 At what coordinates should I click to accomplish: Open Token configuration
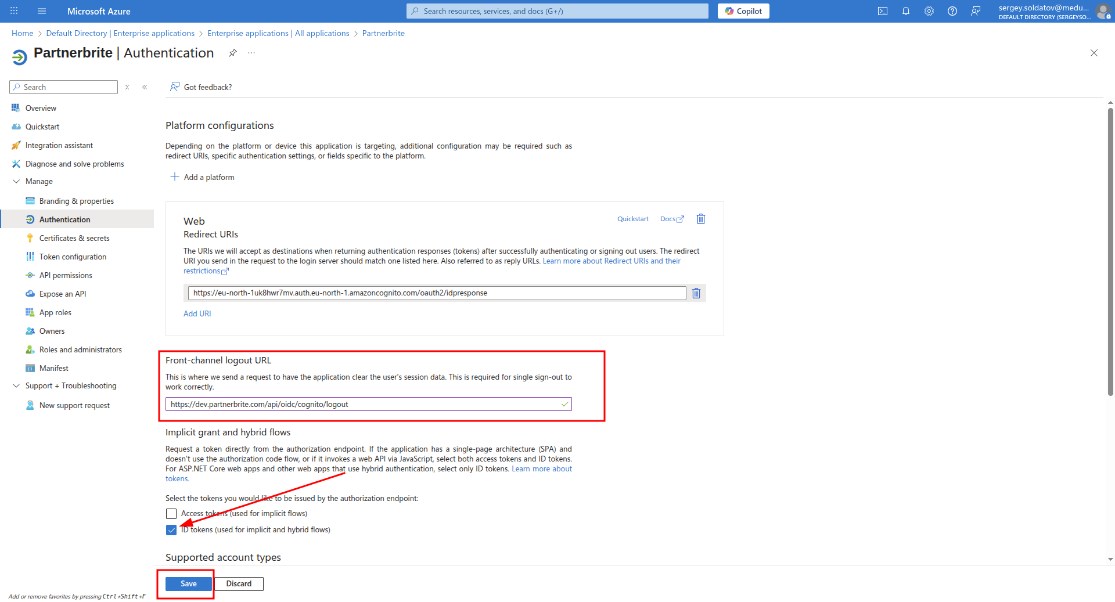(x=73, y=257)
